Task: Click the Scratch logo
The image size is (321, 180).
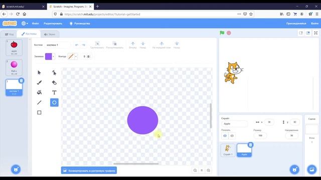Action: (10, 23)
